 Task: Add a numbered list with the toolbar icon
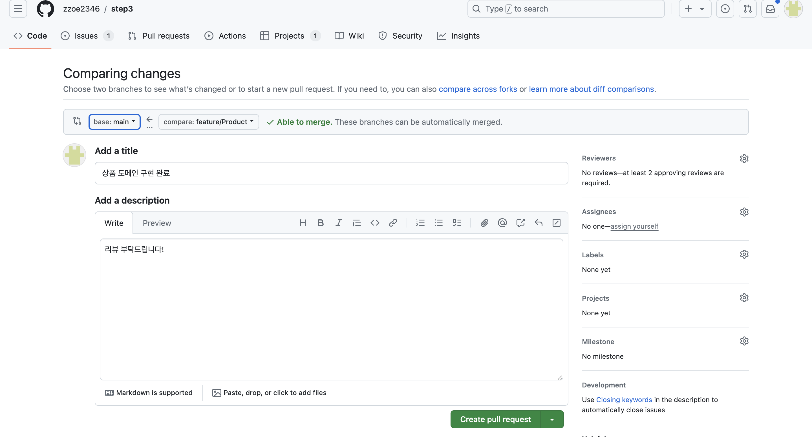(x=420, y=223)
